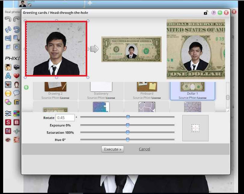Click the photo thumbnail in top tab bar
The width and height of the screenshot is (244, 194).
23,3
